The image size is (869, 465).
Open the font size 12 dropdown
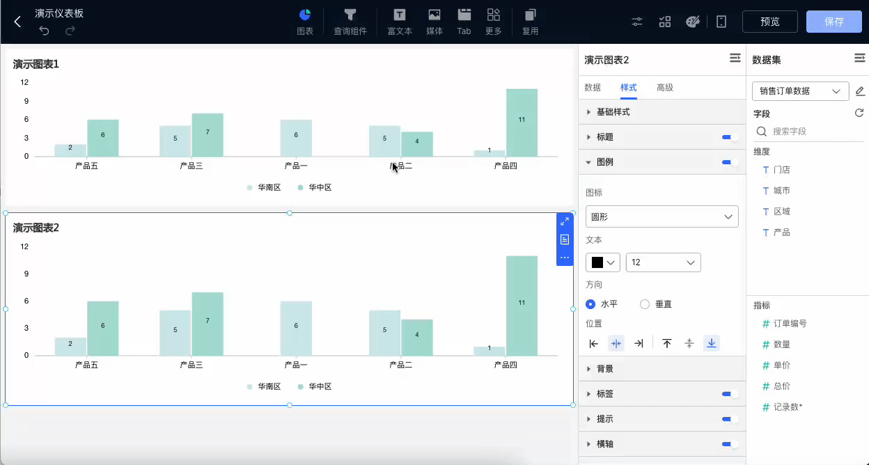tap(664, 262)
